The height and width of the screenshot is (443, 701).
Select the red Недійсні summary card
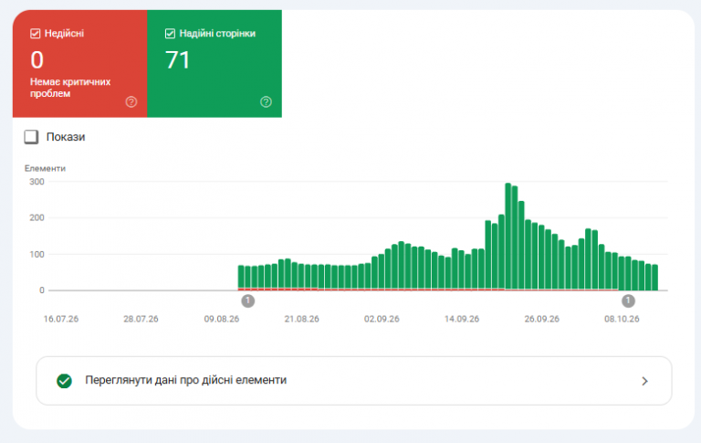[x=80, y=64]
